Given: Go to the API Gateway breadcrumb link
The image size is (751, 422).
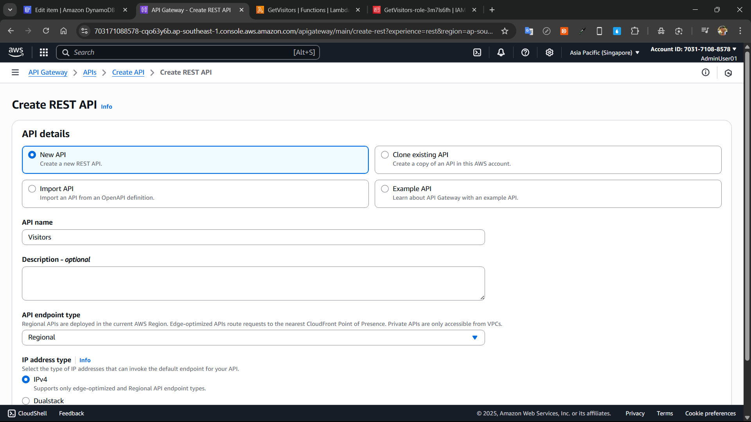Looking at the screenshot, I should click(x=48, y=72).
